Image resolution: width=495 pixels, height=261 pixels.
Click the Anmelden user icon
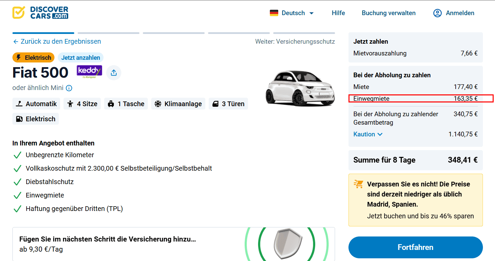click(437, 13)
